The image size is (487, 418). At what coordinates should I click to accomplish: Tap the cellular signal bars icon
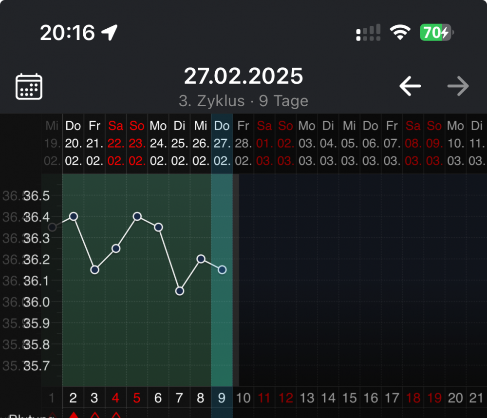coord(368,32)
